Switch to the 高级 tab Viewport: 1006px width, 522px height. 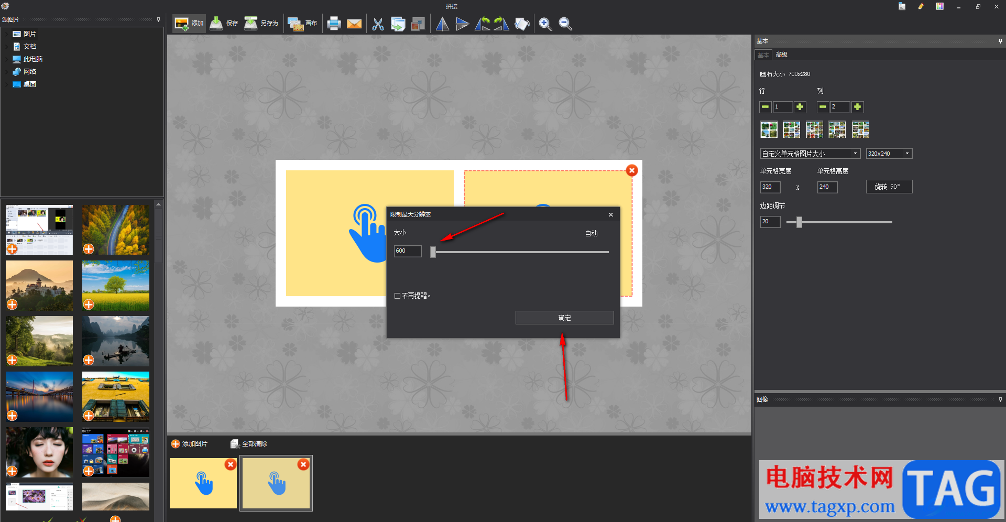pos(782,55)
